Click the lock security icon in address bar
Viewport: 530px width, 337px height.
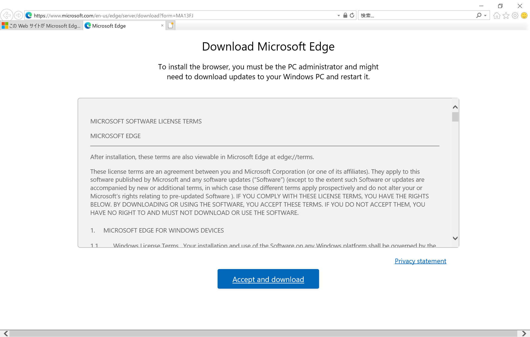[345, 15]
